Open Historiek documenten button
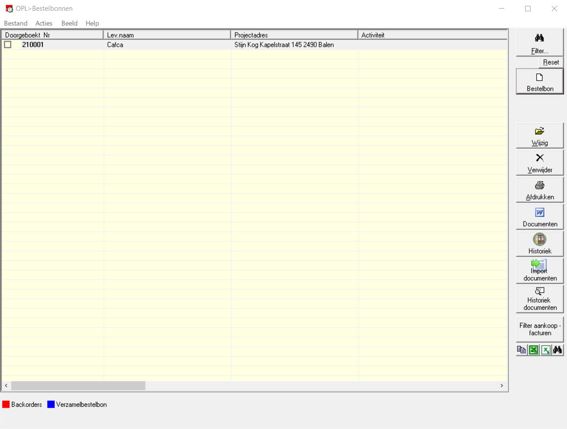 (540, 299)
